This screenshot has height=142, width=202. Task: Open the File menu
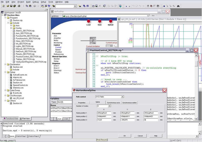point(2,2)
